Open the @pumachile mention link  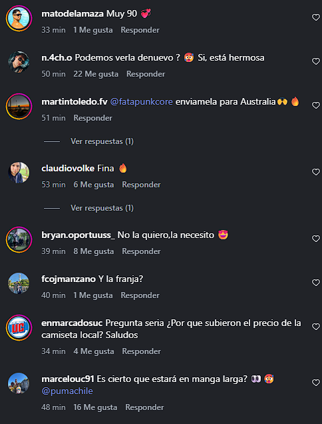[67, 391]
